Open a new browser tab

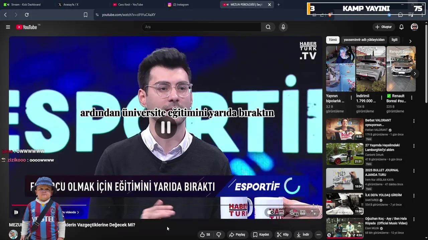pyautogui.click(x=279, y=5)
